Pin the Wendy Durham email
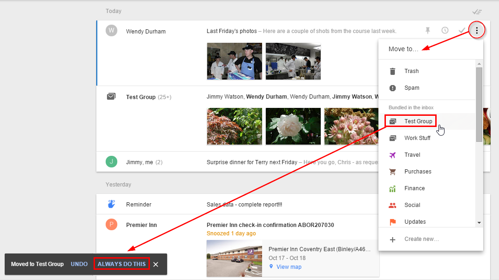 pyautogui.click(x=428, y=31)
